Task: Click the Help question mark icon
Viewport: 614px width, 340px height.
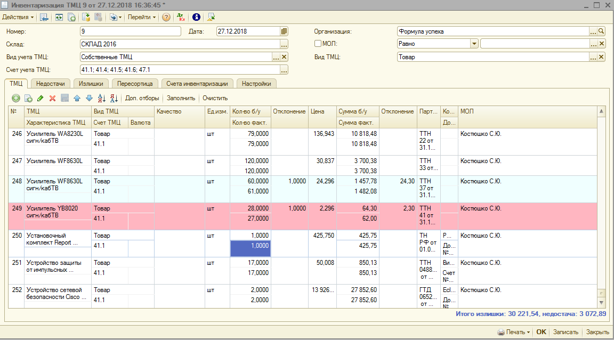Action: pos(166,17)
